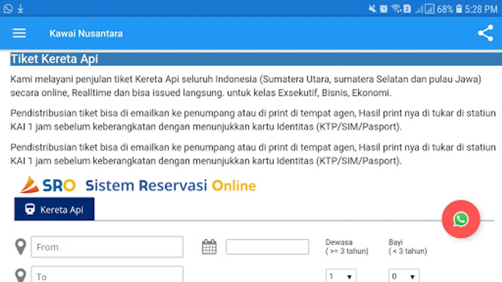502x282 pixels.
Task: Click the 5:28 PM clock in status bar
Action: pos(481,9)
